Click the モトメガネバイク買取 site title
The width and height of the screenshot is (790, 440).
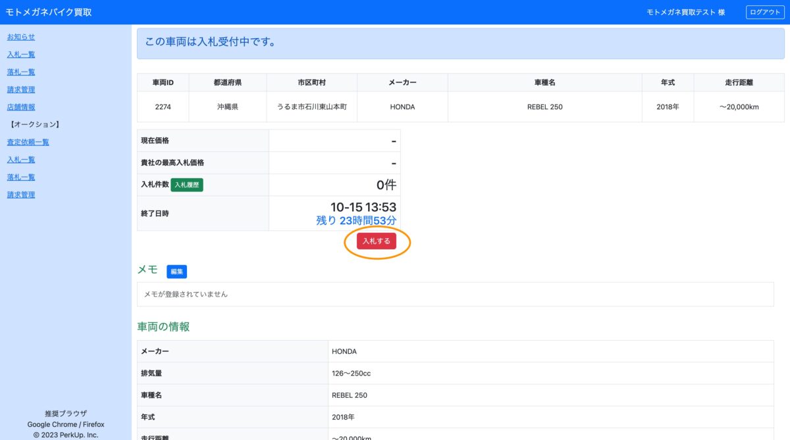[x=49, y=12]
